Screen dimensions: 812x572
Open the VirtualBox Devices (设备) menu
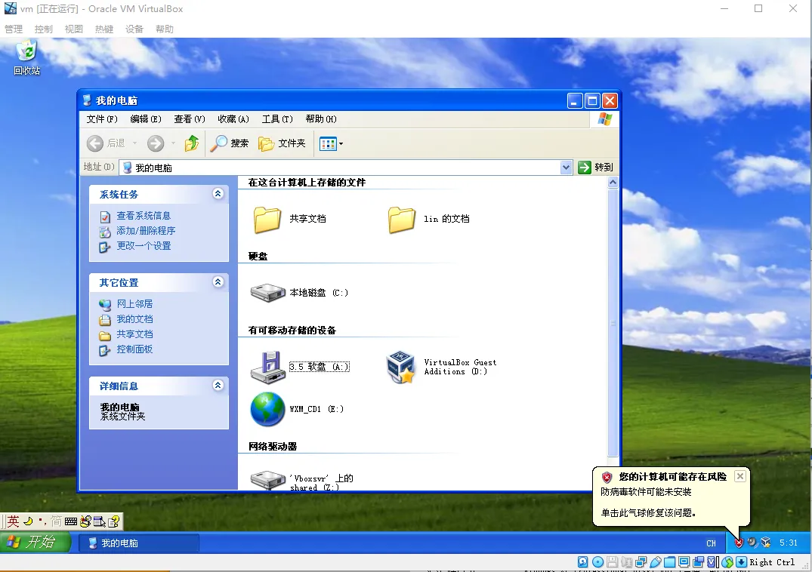point(134,29)
